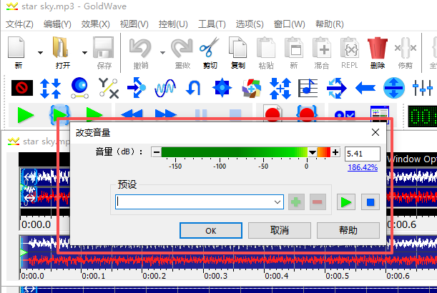The image size is (437, 293).
Task: Close the 改变音量 dialog
Action: click(x=375, y=132)
